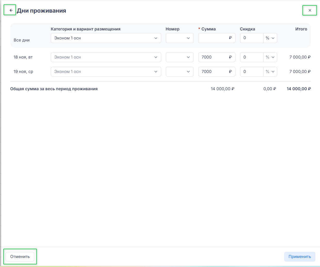Open the discount % unit dropdown for Все дни
Image resolution: width=320 pixels, height=267 pixels.
270,38
